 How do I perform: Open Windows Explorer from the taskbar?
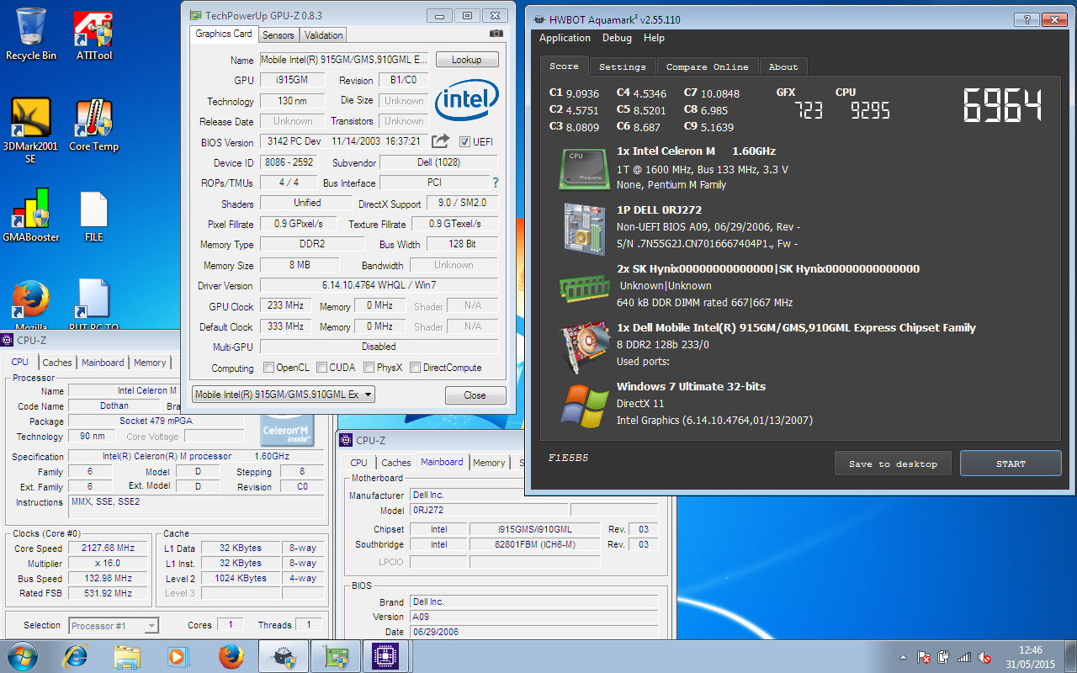pyautogui.click(x=127, y=656)
